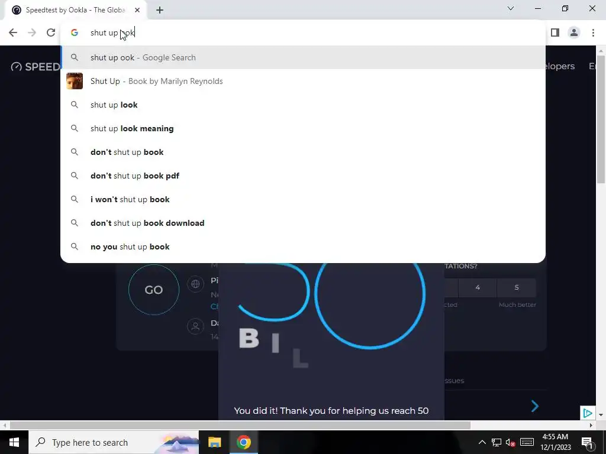Click the Windows taskbar search box
The height and width of the screenshot is (454, 606).
coord(114,442)
